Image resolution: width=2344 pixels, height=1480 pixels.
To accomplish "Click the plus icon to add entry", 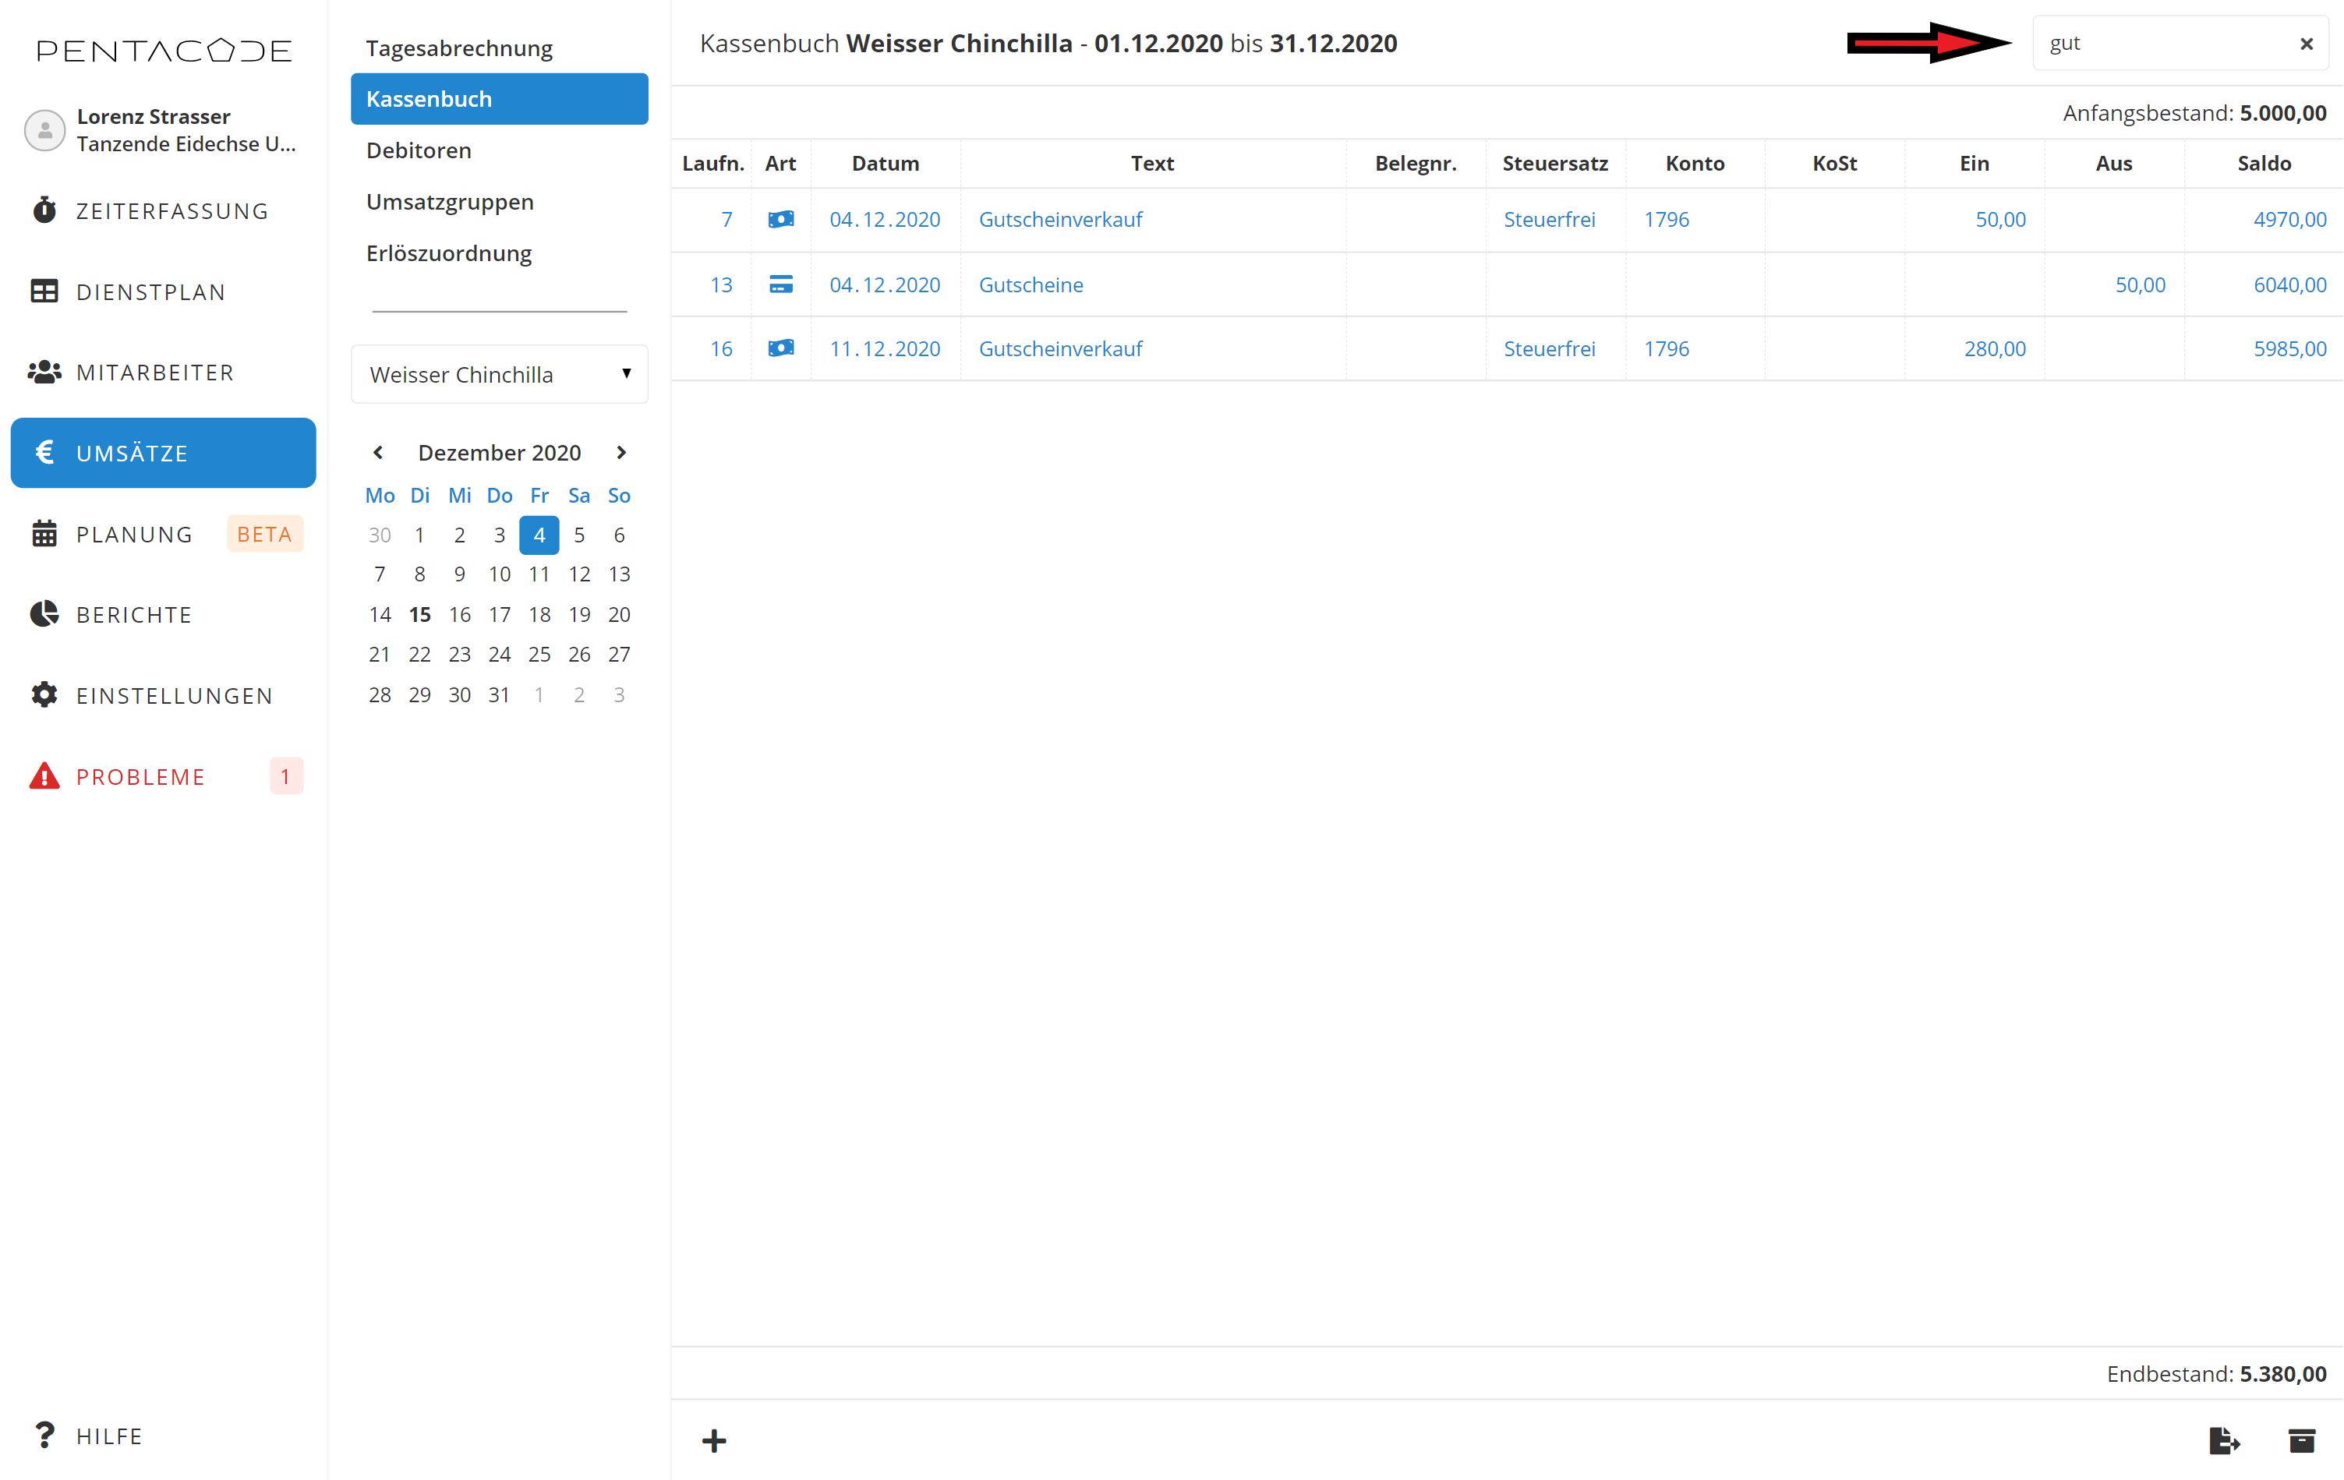I will point(713,1440).
